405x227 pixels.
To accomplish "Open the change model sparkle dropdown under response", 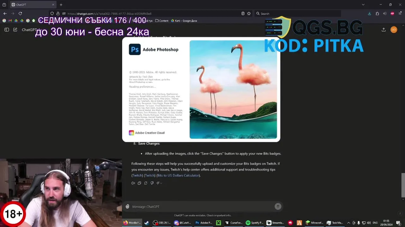I will [x=159, y=183].
